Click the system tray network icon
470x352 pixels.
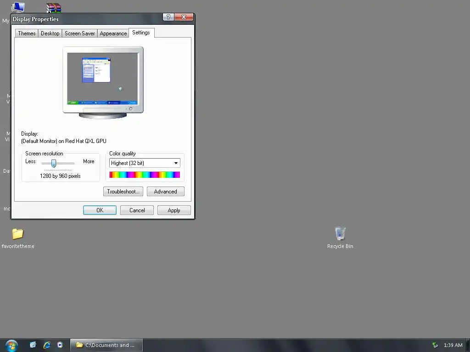(435, 345)
